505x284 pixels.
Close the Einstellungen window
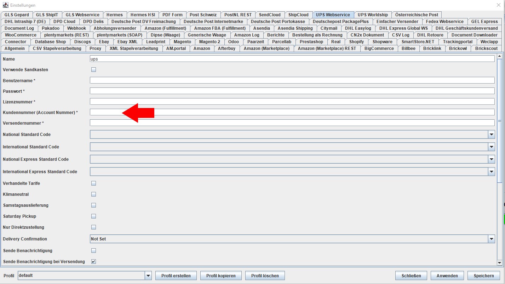tap(499, 5)
